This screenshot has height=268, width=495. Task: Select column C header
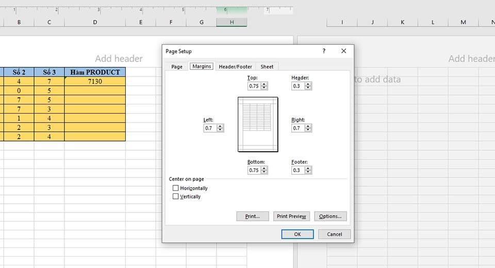tap(49, 22)
